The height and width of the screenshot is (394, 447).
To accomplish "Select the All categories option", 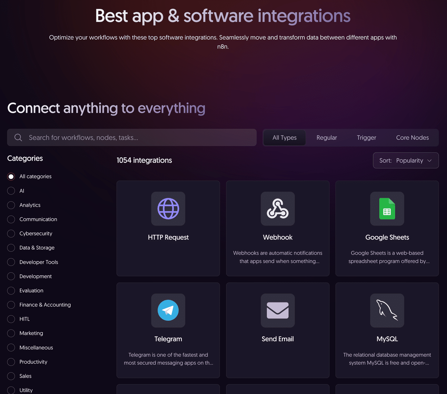I will coord(11,176).
